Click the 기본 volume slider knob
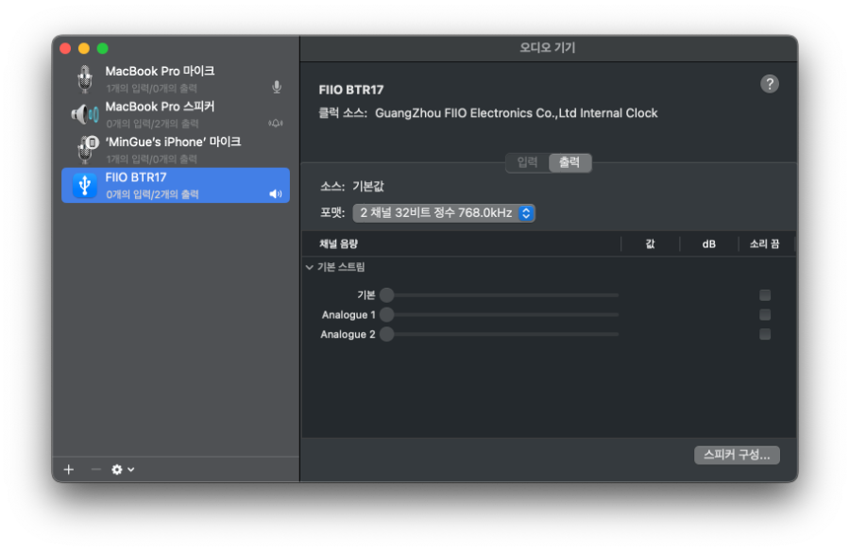 tap(386, 295)
